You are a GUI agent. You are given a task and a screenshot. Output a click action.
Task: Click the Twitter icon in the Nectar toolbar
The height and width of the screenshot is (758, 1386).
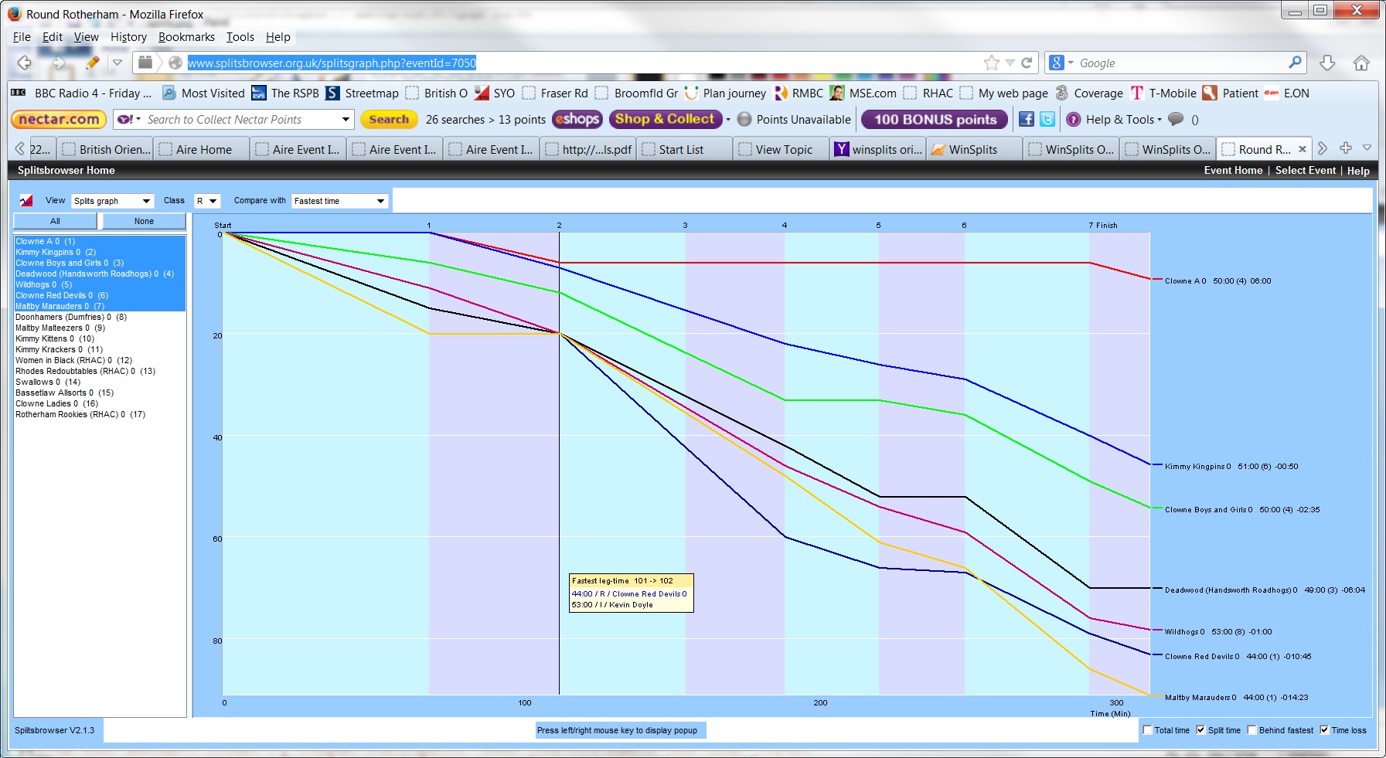pyautogui.click(x=1047, y=119)
